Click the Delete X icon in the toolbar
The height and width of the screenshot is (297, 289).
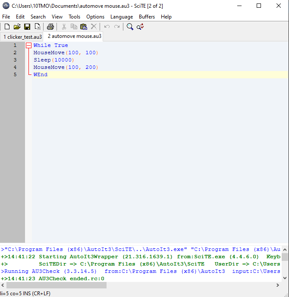pyautogui.click(x=94, y=27)
